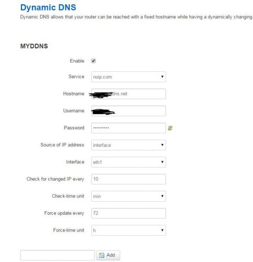This screenshot has height=262, width=253.
Task: Open the Check-time unit dropdown
Action: coord(128,196)
